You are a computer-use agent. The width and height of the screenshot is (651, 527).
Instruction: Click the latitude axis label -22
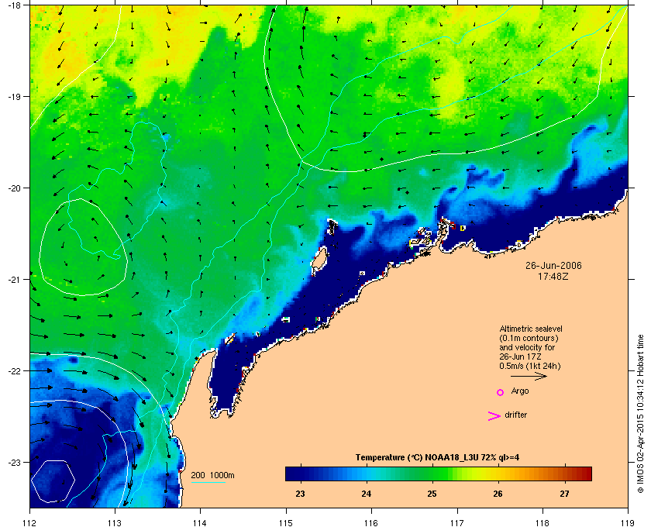(14, 371)
